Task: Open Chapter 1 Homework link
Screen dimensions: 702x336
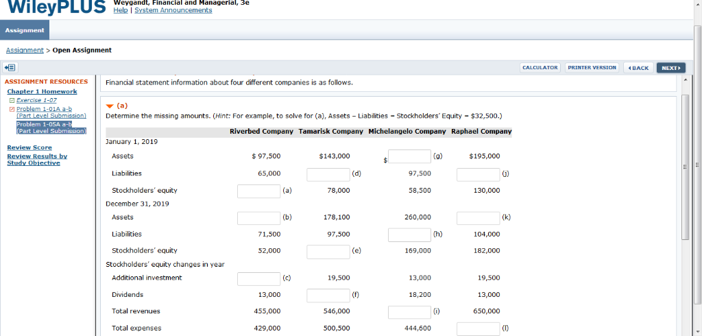Action: (x=42, y=91)
